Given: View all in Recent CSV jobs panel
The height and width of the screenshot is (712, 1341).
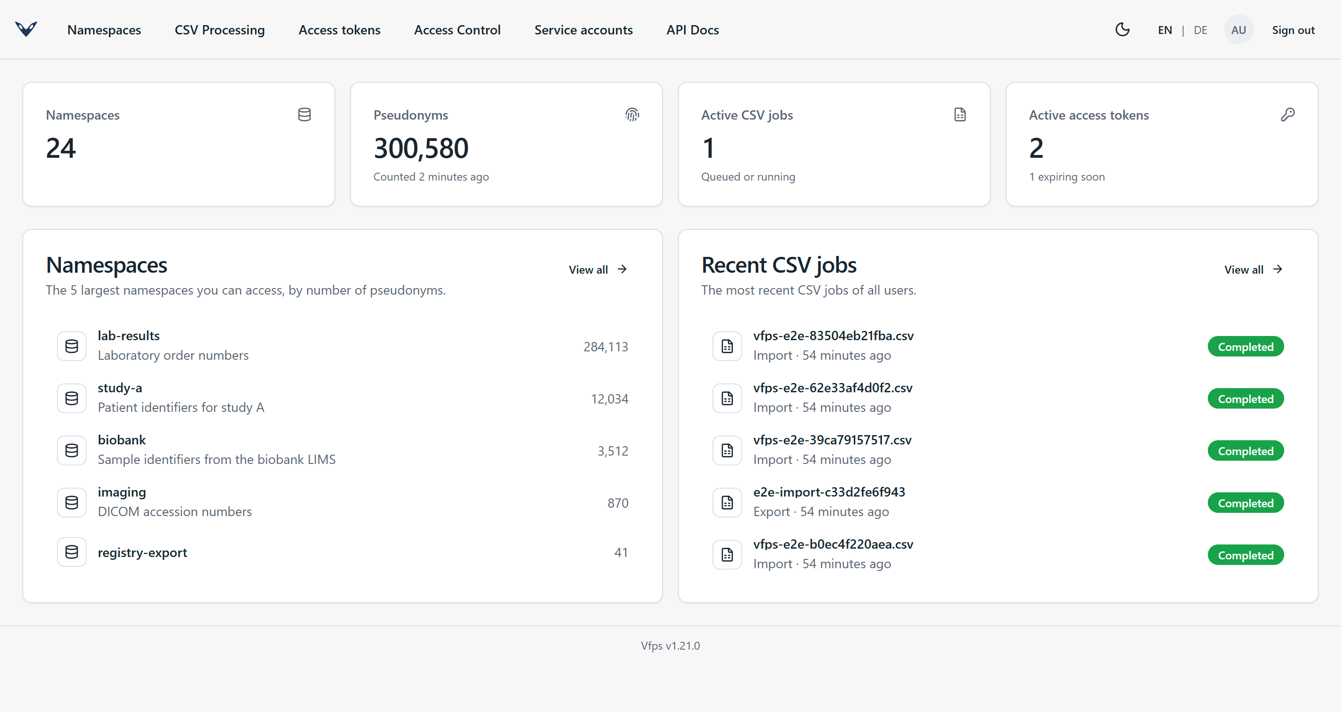Looking at the screenshot, I should point(1253,269).
